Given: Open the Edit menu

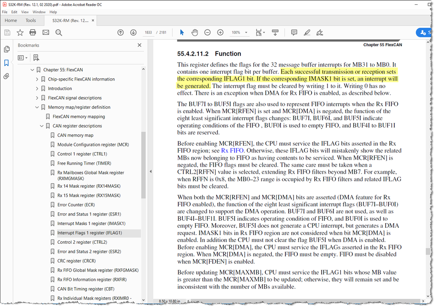Looking at the screenshot, I should coord(14,12).
